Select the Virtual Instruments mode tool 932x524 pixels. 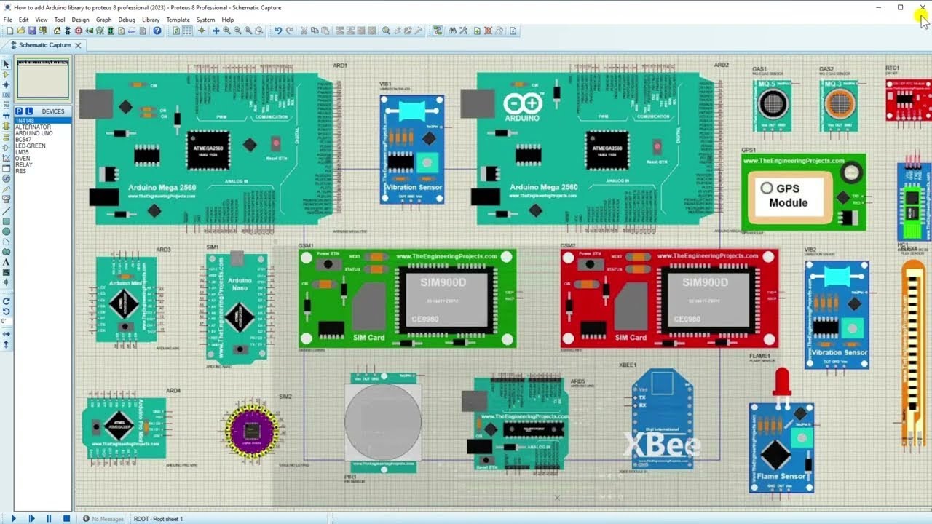6,198
